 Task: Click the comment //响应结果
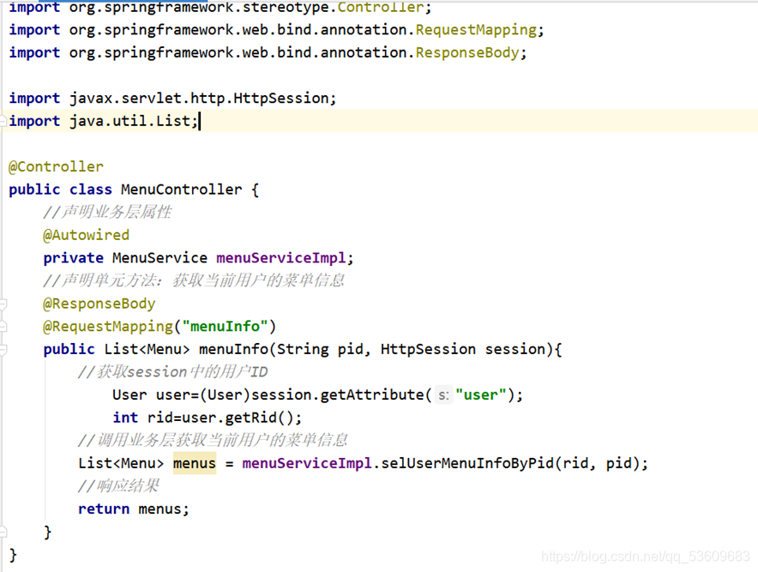point(118,486)
